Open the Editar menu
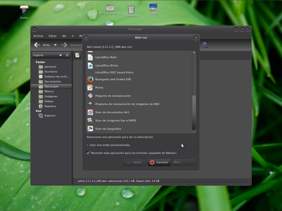Viewport: 282px width, 211px height. tap(53, 36)
